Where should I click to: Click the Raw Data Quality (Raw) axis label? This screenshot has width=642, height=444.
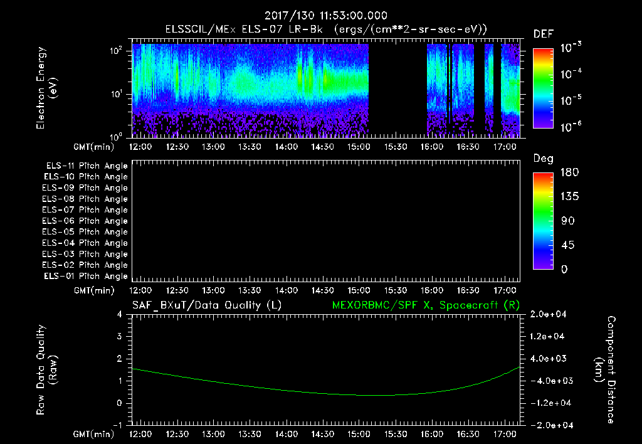pyautogui.click(x=46, y=370)
